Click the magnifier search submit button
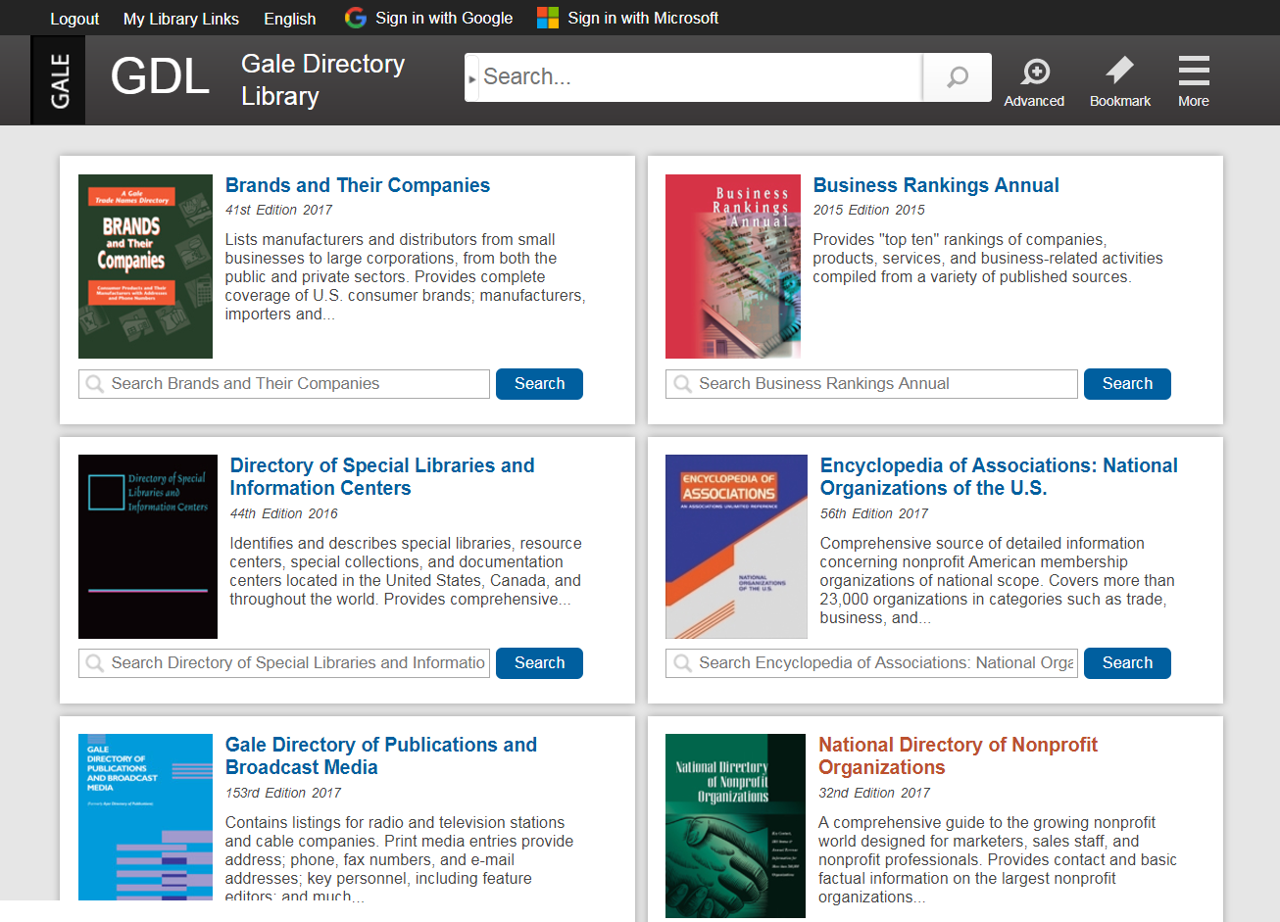The image size is (1280, 922). [x=958, y=77]
